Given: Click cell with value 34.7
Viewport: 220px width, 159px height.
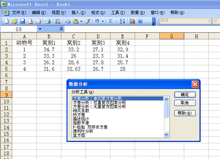Looking at the screenshot, I should click(49, 49).
